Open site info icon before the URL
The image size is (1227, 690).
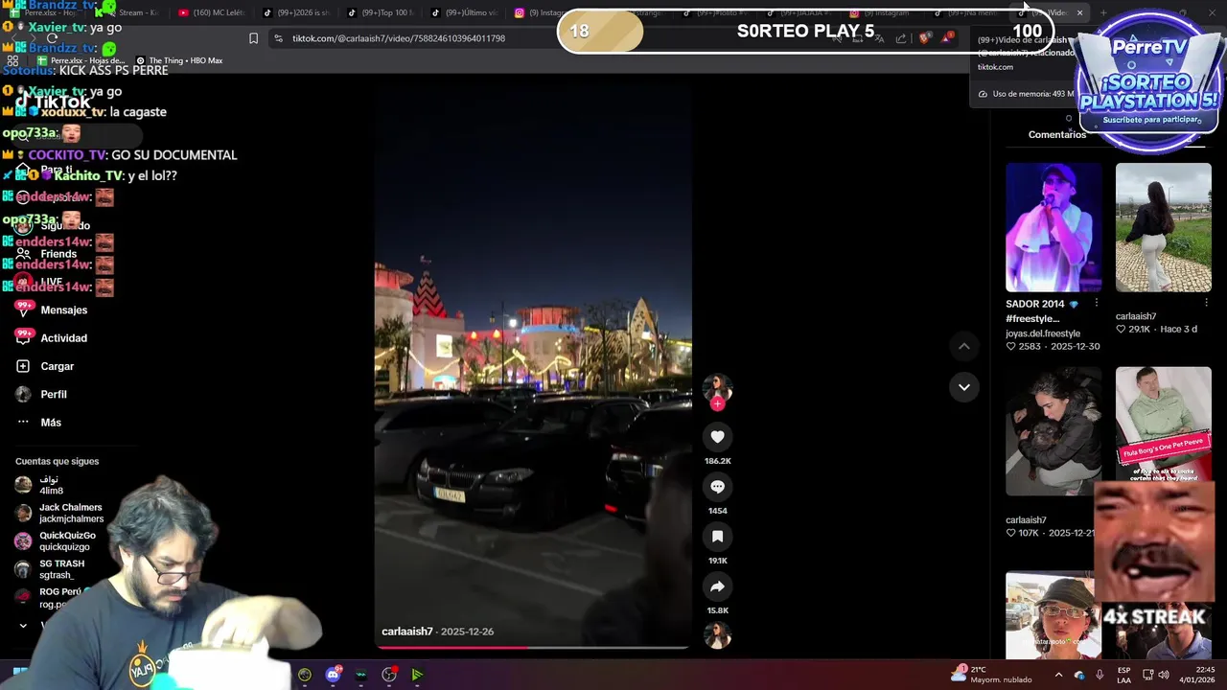click(278, 38)
